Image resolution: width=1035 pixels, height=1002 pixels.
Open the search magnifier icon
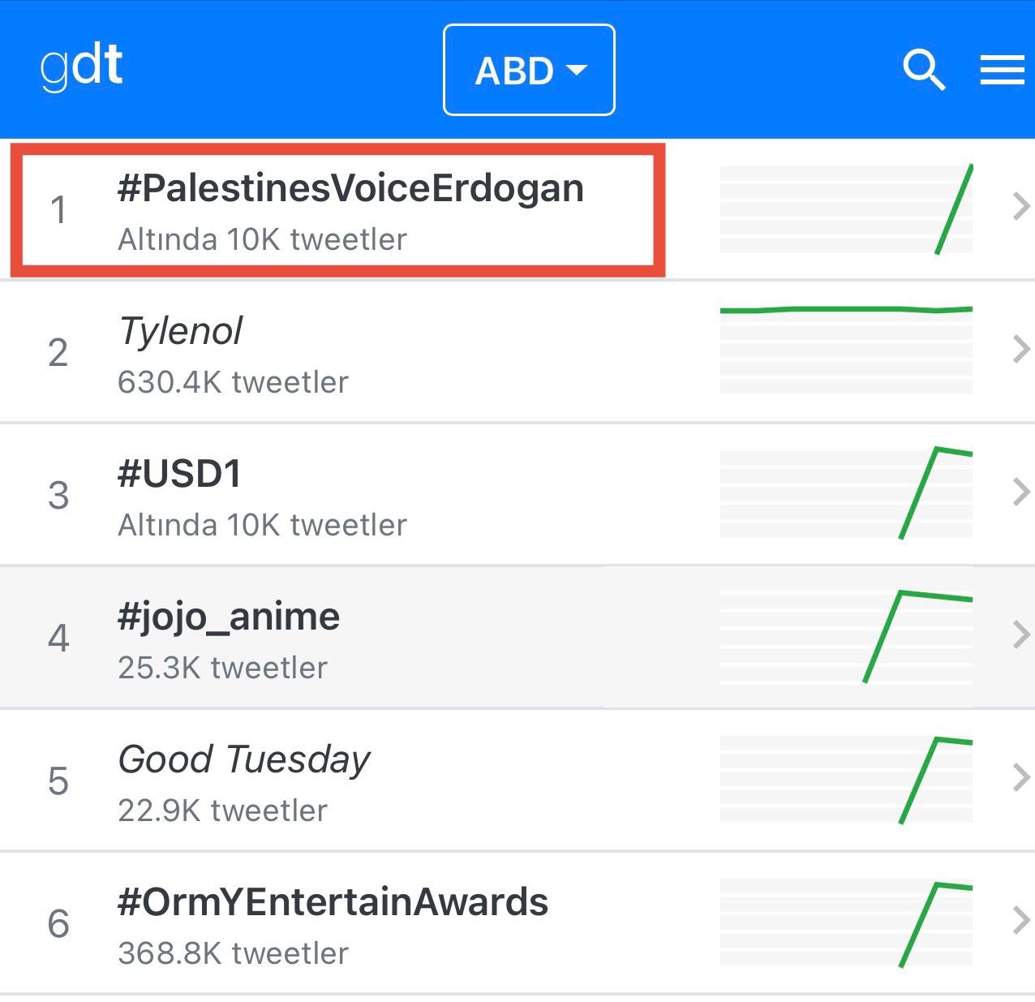[924, 70]
